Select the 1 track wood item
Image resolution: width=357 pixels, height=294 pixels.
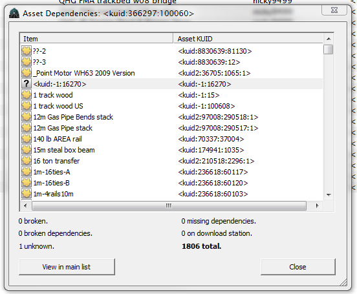[x=53, y=95]
